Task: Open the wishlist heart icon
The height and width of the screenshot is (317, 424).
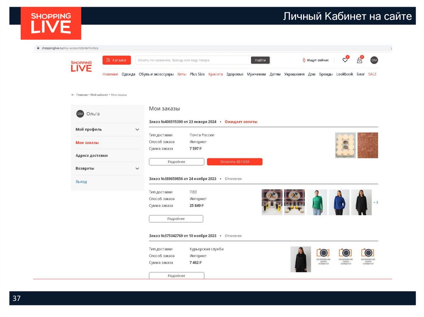Action: [345, 60]
